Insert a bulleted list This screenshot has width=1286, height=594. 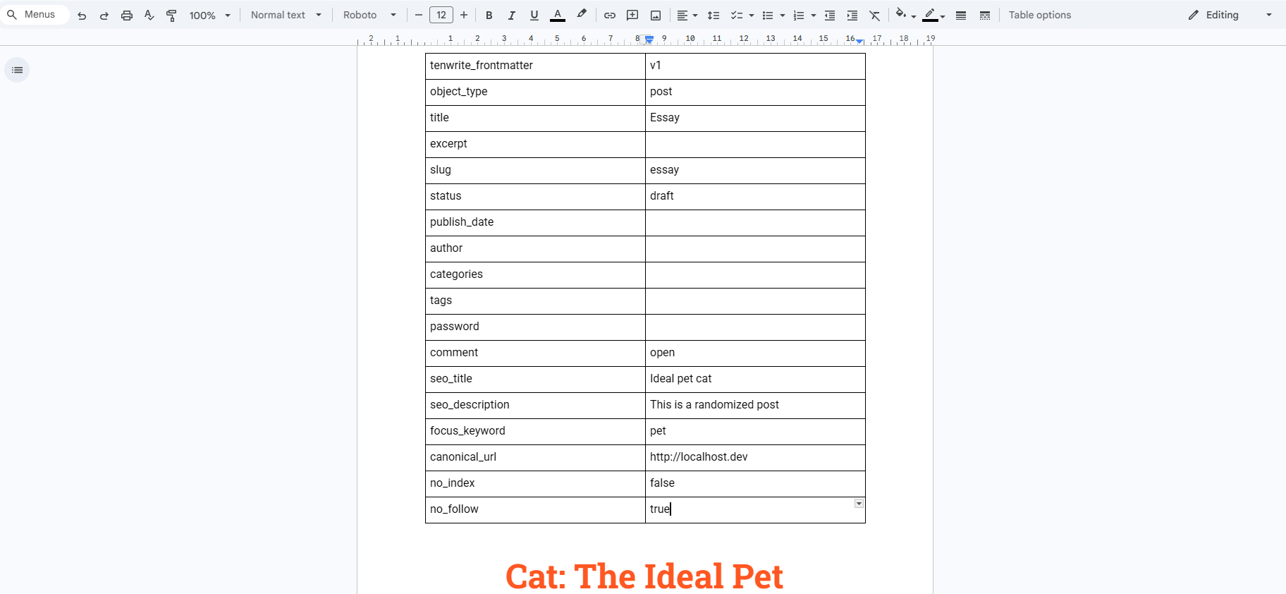[x=768, y=15]
